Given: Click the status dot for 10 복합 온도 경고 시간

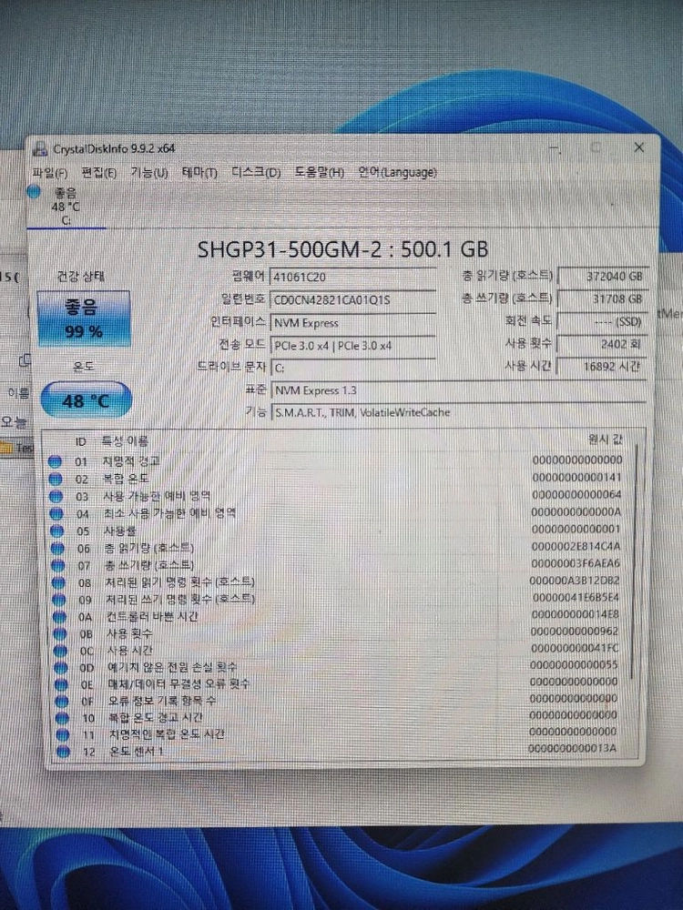Looking at the screenshot, I should click(63, 719).
